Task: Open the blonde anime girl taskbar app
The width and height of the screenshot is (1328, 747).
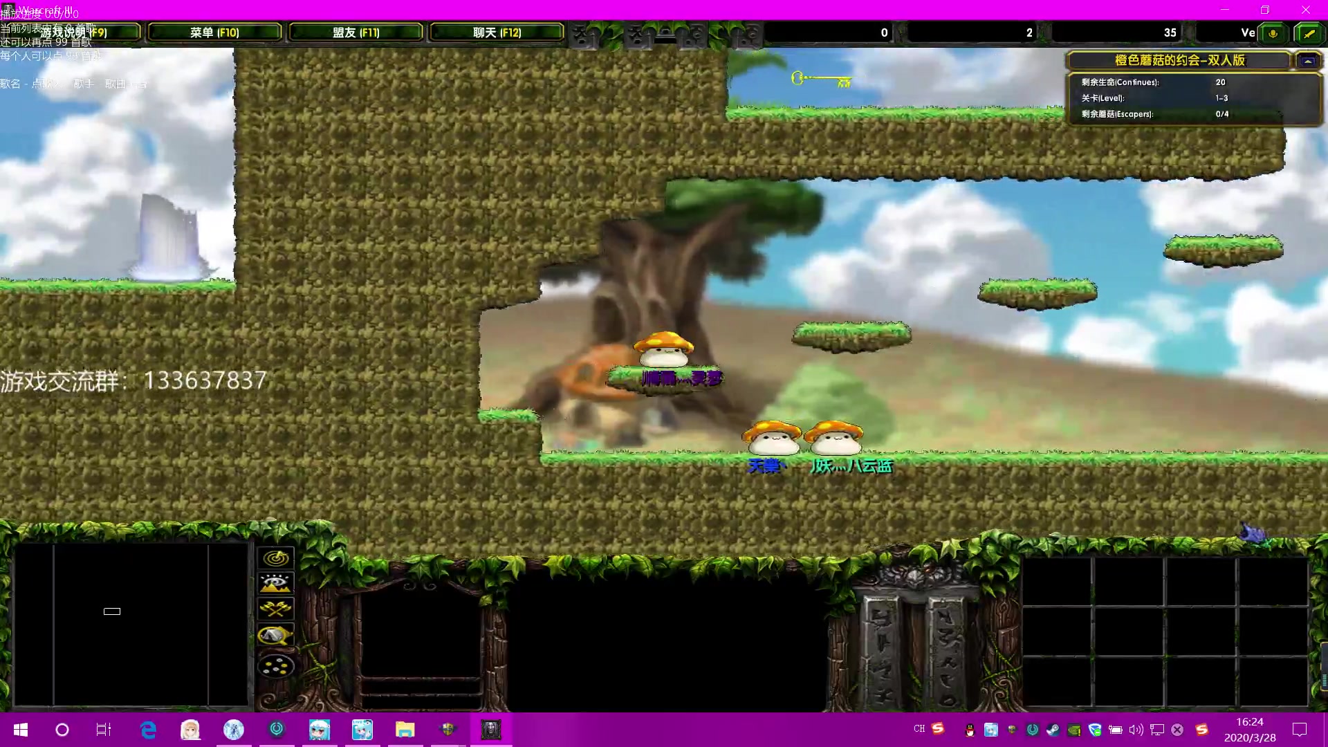Action: click(x=190, y=730)
